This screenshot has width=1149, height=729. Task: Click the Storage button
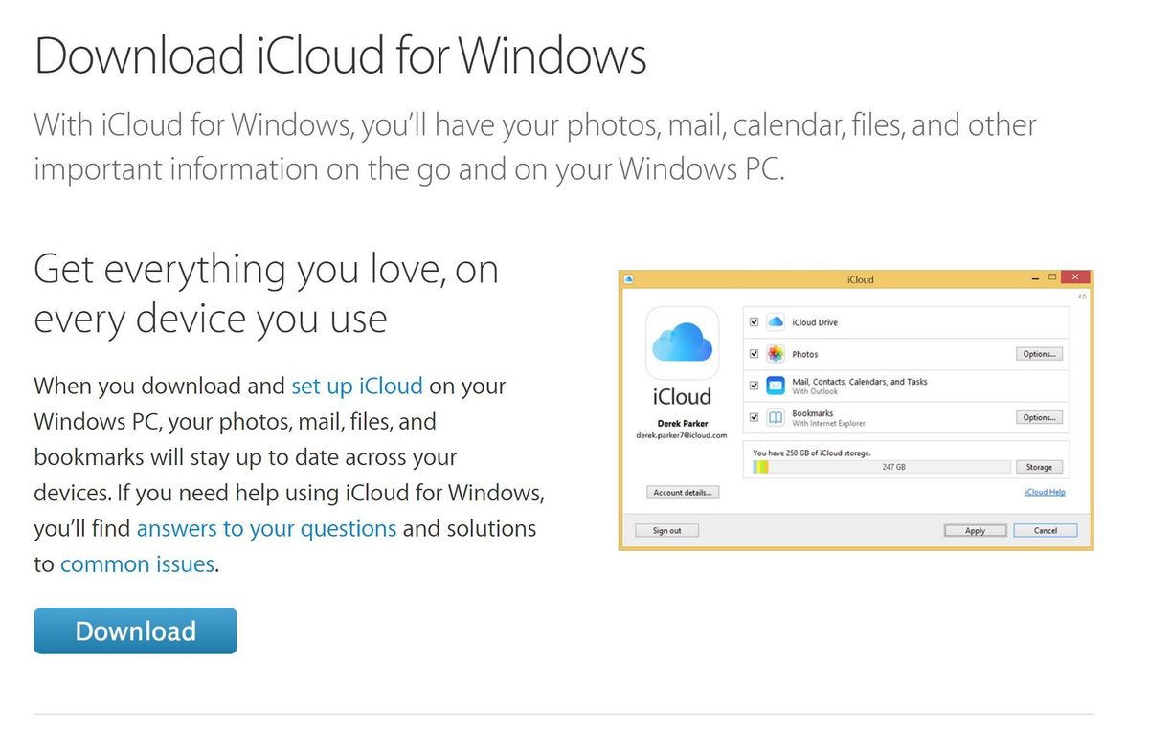[x=1040, y=467]
